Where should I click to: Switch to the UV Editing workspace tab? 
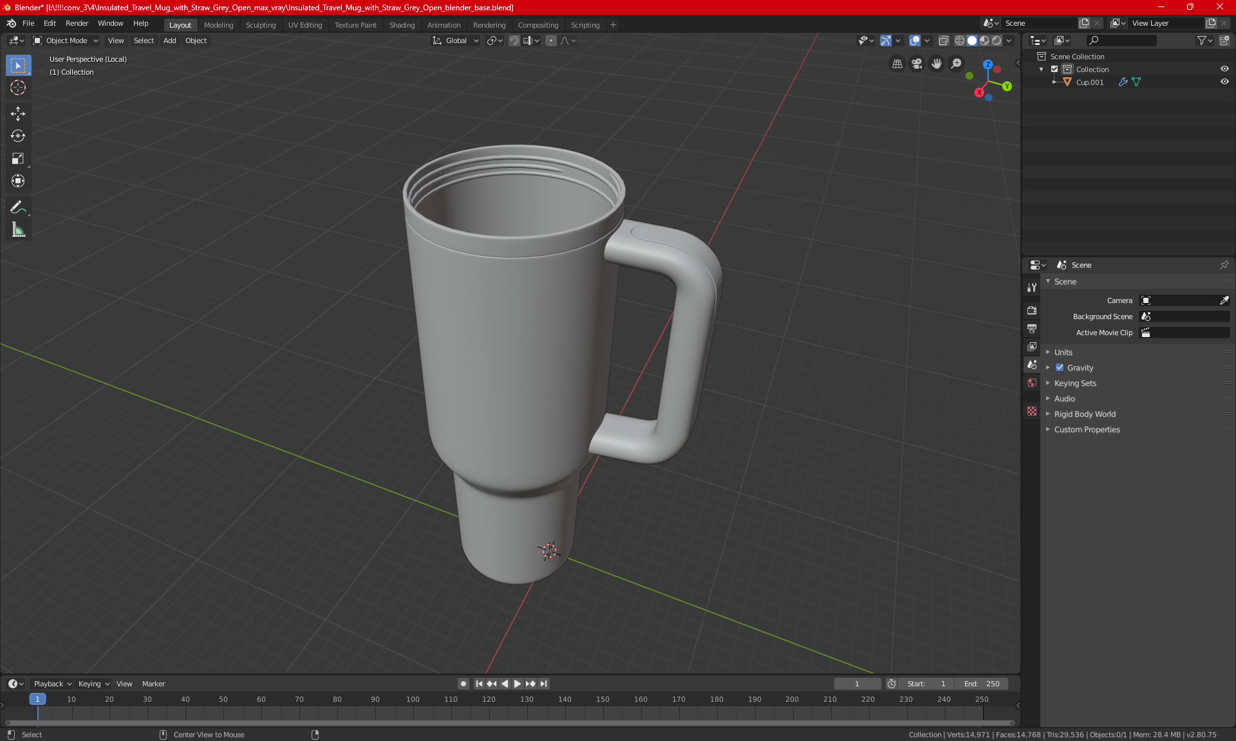click(305, 25)
